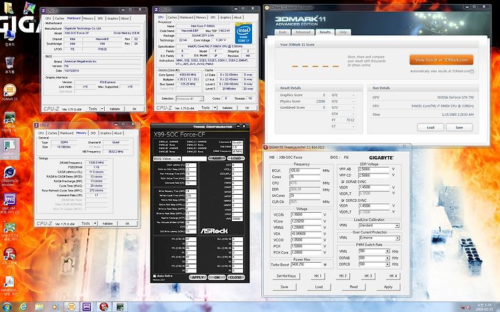Open PWM Switch Rate VRIN dropdown
This screenshot has height=312, width=500.
(374, 251)
